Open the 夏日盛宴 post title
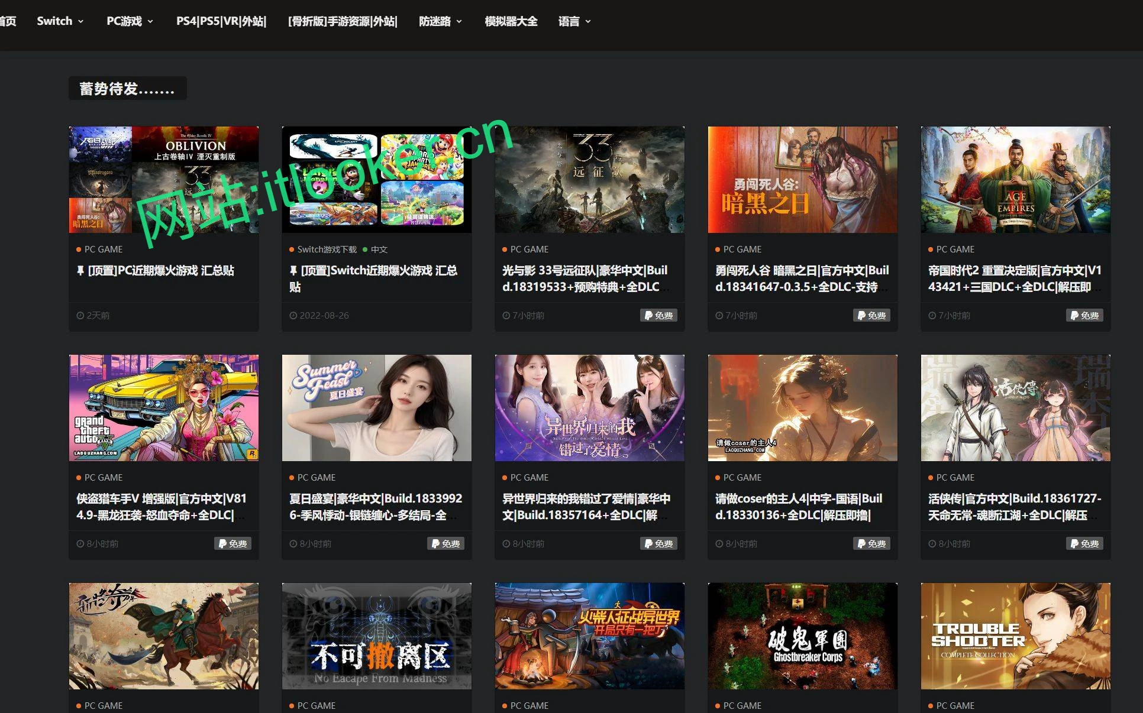Image resolution: width=1143 pixels, height=713 pixels. [x=376, y=507]
